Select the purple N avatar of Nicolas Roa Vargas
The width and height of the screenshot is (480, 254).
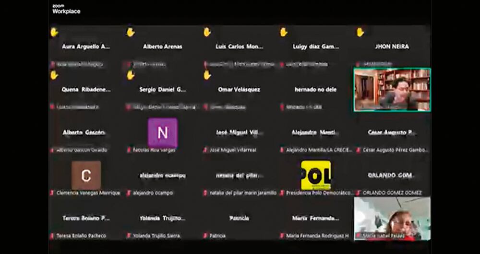[163, 132]
